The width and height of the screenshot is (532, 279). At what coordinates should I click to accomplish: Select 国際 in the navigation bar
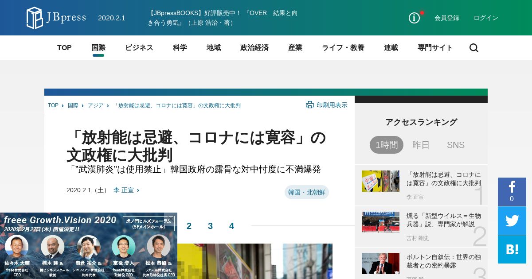tap(98, 48)
